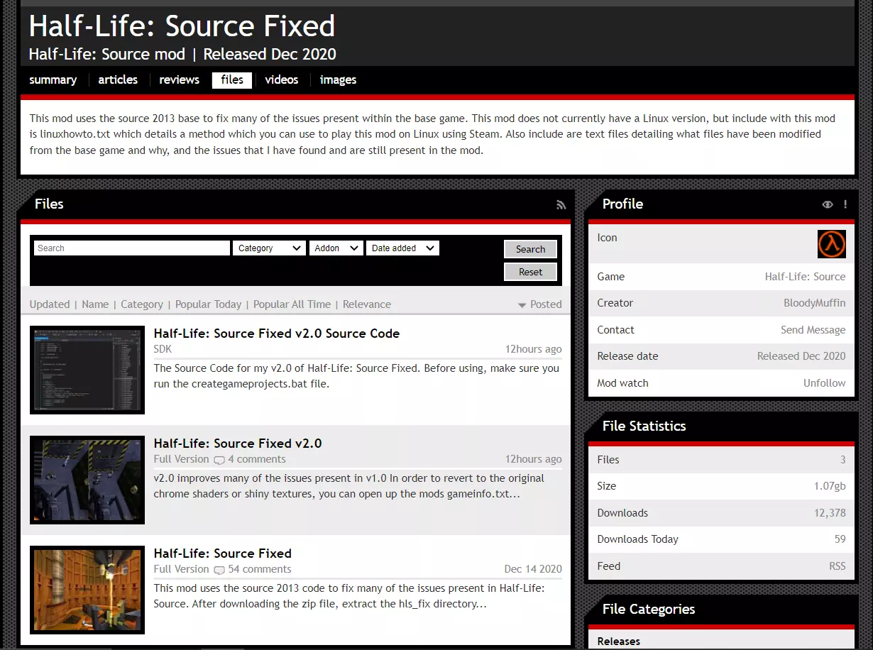Open the Half-Life lambda game icon
The height and width of the screenshot is (650, 873).
pyautogui.click(x=832, y=244)
